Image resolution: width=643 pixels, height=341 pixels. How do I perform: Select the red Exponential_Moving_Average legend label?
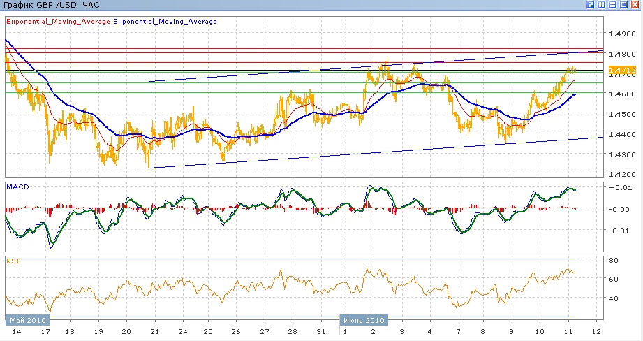[58, 22]
